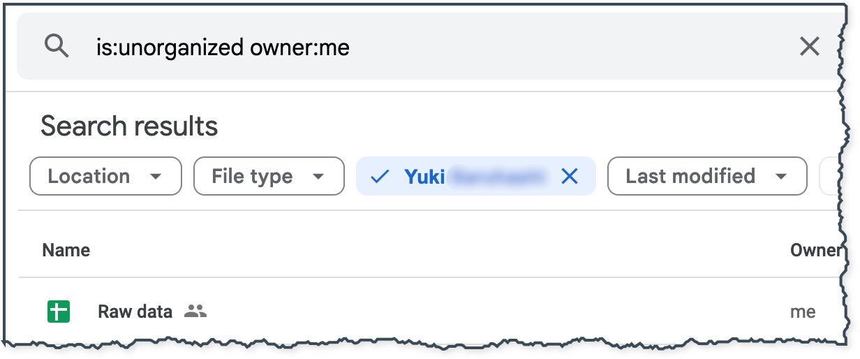860x359 pixels.
Task: Select the Raw data file name
Action: pyautogui.click(x=135, y=312)
